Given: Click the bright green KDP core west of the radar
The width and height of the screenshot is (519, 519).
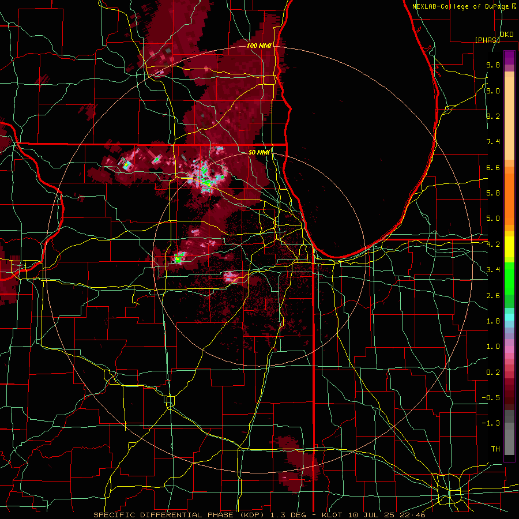Looking at the screenshot, I should [x=179, y=258].
